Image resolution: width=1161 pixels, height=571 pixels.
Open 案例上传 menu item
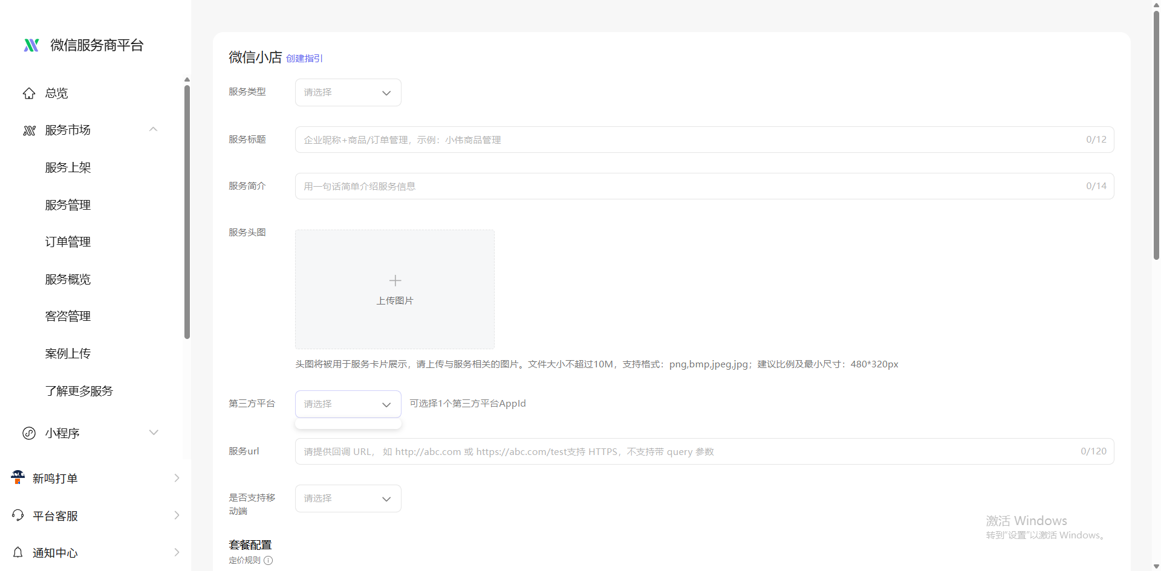[x=68, y=353]
